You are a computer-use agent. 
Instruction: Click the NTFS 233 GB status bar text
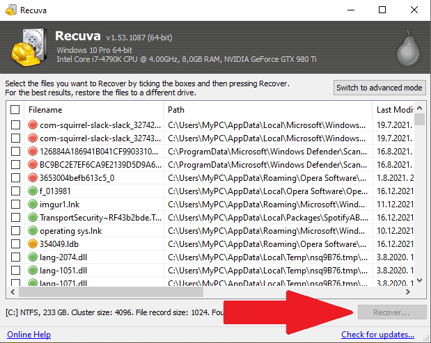(114, 312)
